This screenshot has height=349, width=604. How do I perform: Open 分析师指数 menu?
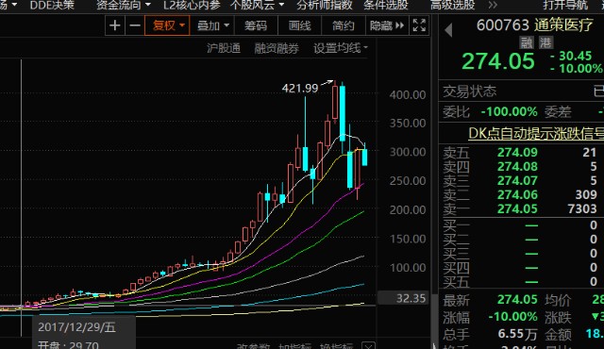click(325, 5)
